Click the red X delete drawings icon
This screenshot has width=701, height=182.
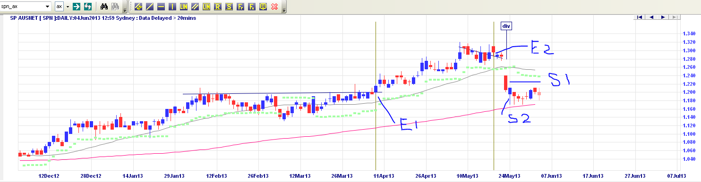coord(274,7)
